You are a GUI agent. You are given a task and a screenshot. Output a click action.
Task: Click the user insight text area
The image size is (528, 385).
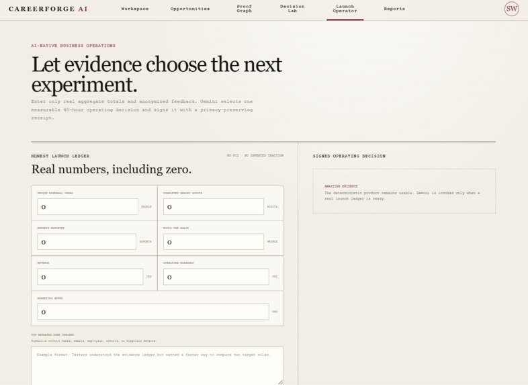pos(157,366)
